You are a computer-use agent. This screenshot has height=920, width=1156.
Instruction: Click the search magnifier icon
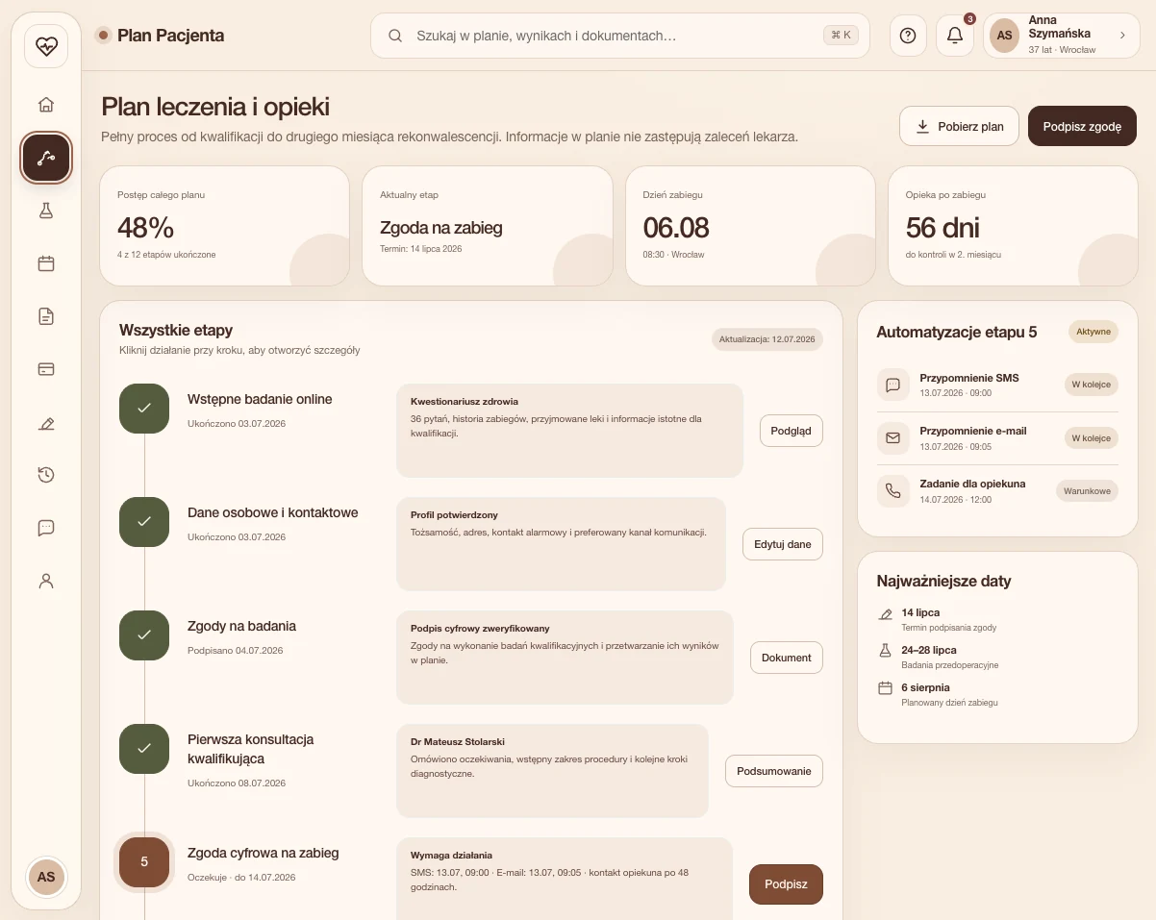395,36
